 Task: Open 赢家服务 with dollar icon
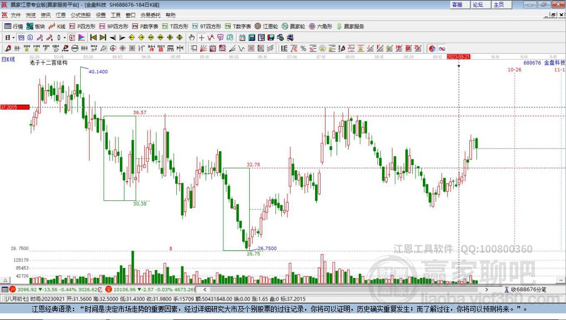tap(350, 27)
